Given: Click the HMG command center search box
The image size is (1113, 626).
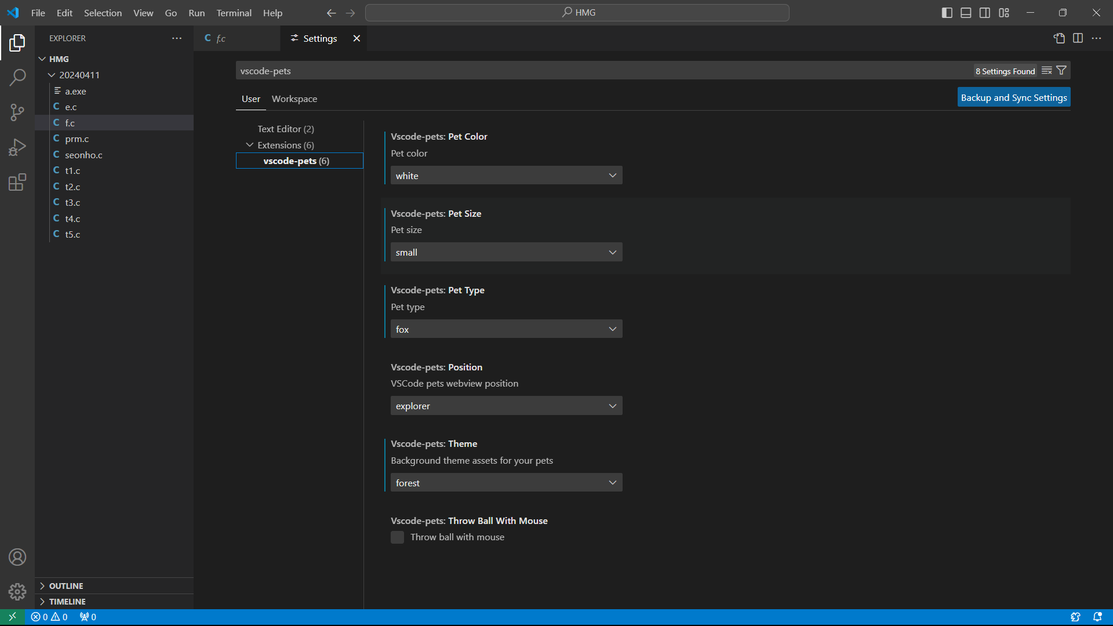Looking at the screenshot, I should tap(577, 13).
